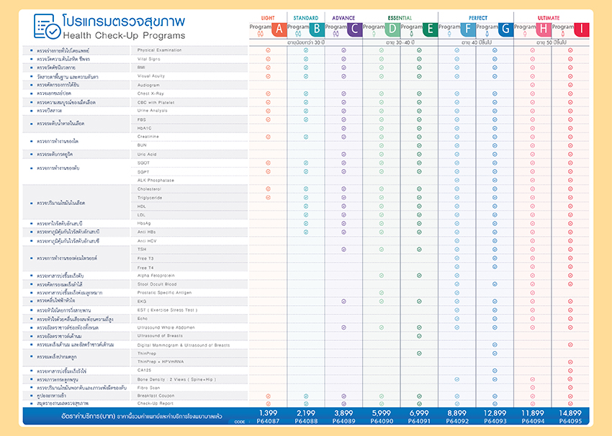Click the Chest X-Ray check under Program B
The image size is (612, 436).
[306, 94]
